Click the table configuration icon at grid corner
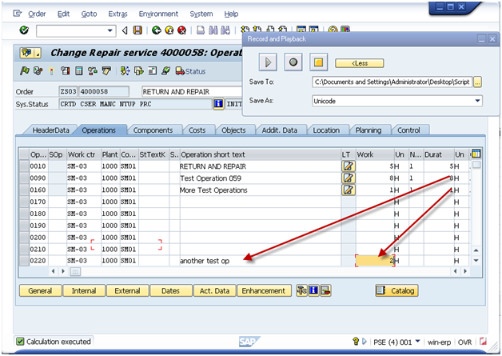 [x=476, y=154]
